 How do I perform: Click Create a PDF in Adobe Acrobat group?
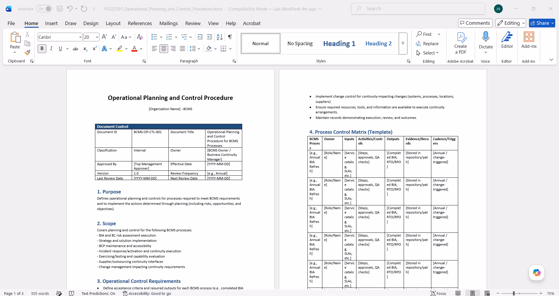tap(460, 43)
